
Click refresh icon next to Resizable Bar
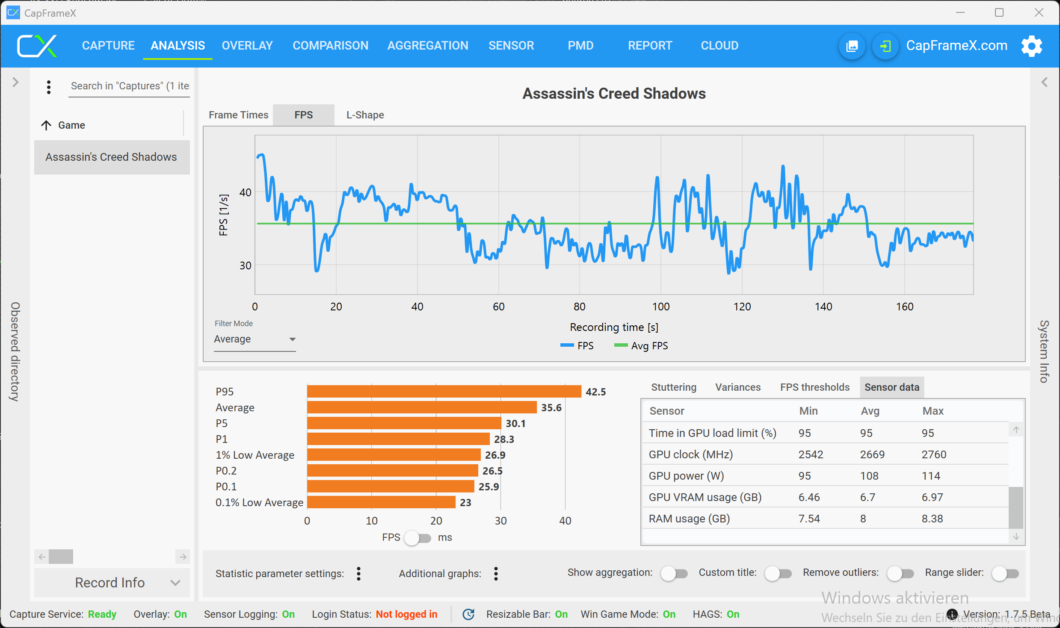[468, 614]
